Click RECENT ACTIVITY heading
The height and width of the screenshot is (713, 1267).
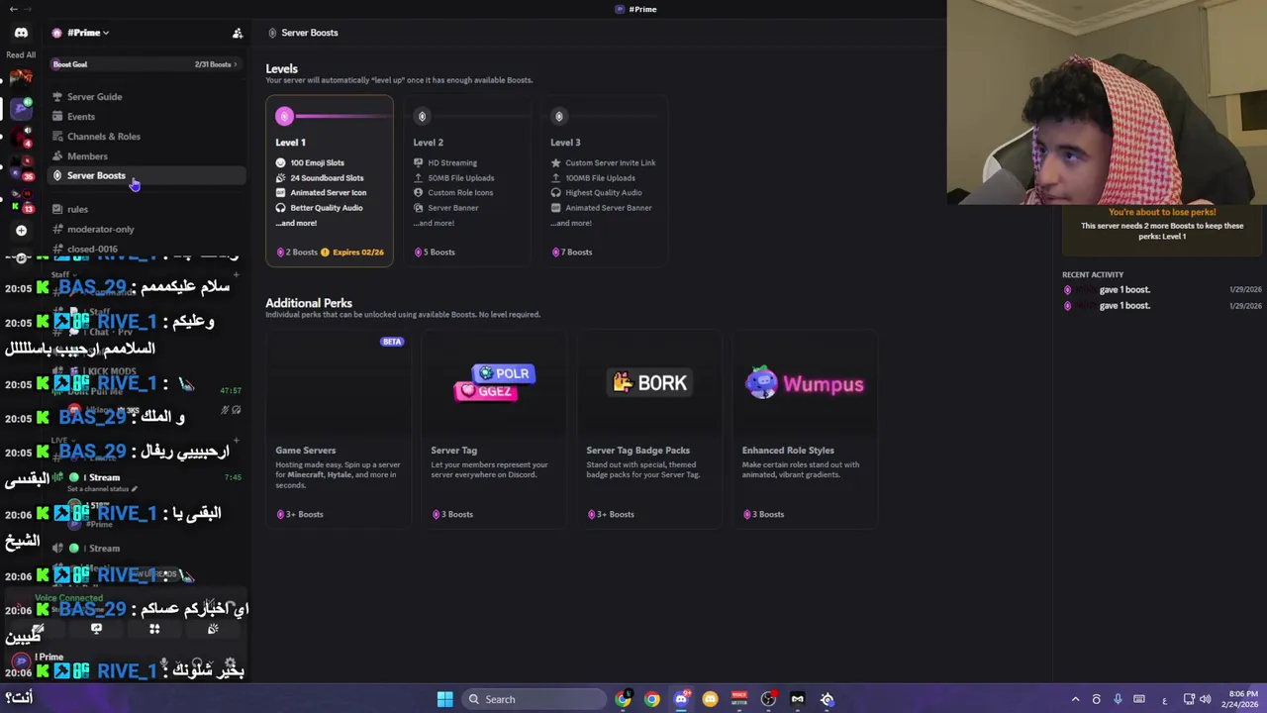(x=1093, y=274)
